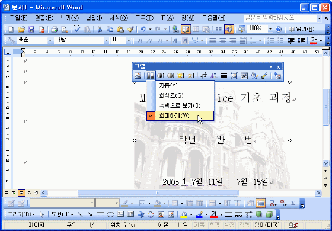332x231 pixels.
Task: Click the Reset Picture icon
Action: 277,76
